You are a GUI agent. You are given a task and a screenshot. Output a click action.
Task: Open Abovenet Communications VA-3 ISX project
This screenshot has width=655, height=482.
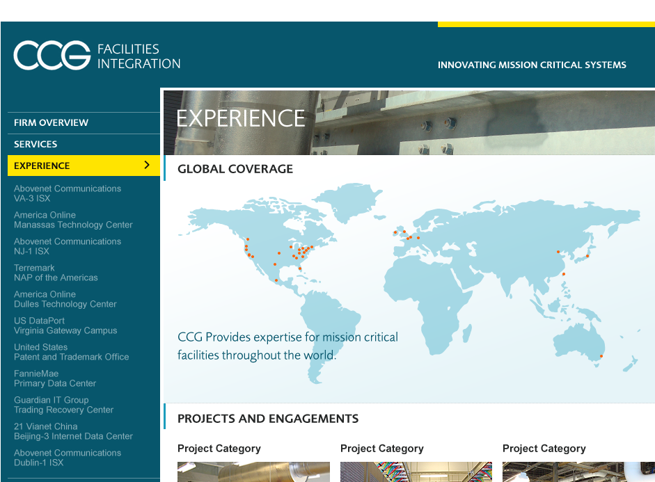[68, 193]
